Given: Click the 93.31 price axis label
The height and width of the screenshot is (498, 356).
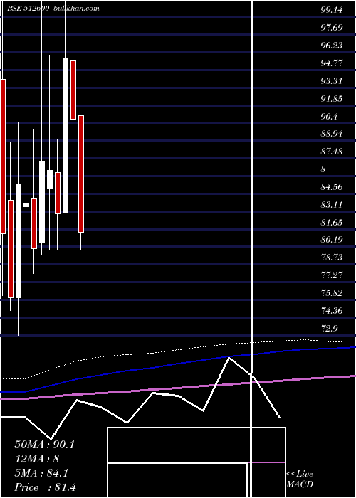Looking at the screenshot, I should tap(332, 81).
